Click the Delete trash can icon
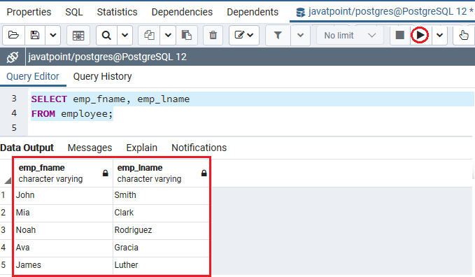Image resolution: width=475 pixels, height=277 pixels. point(213,36)
